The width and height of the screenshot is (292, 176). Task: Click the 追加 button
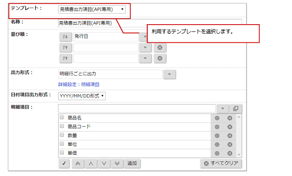click(x=132, y=164)
